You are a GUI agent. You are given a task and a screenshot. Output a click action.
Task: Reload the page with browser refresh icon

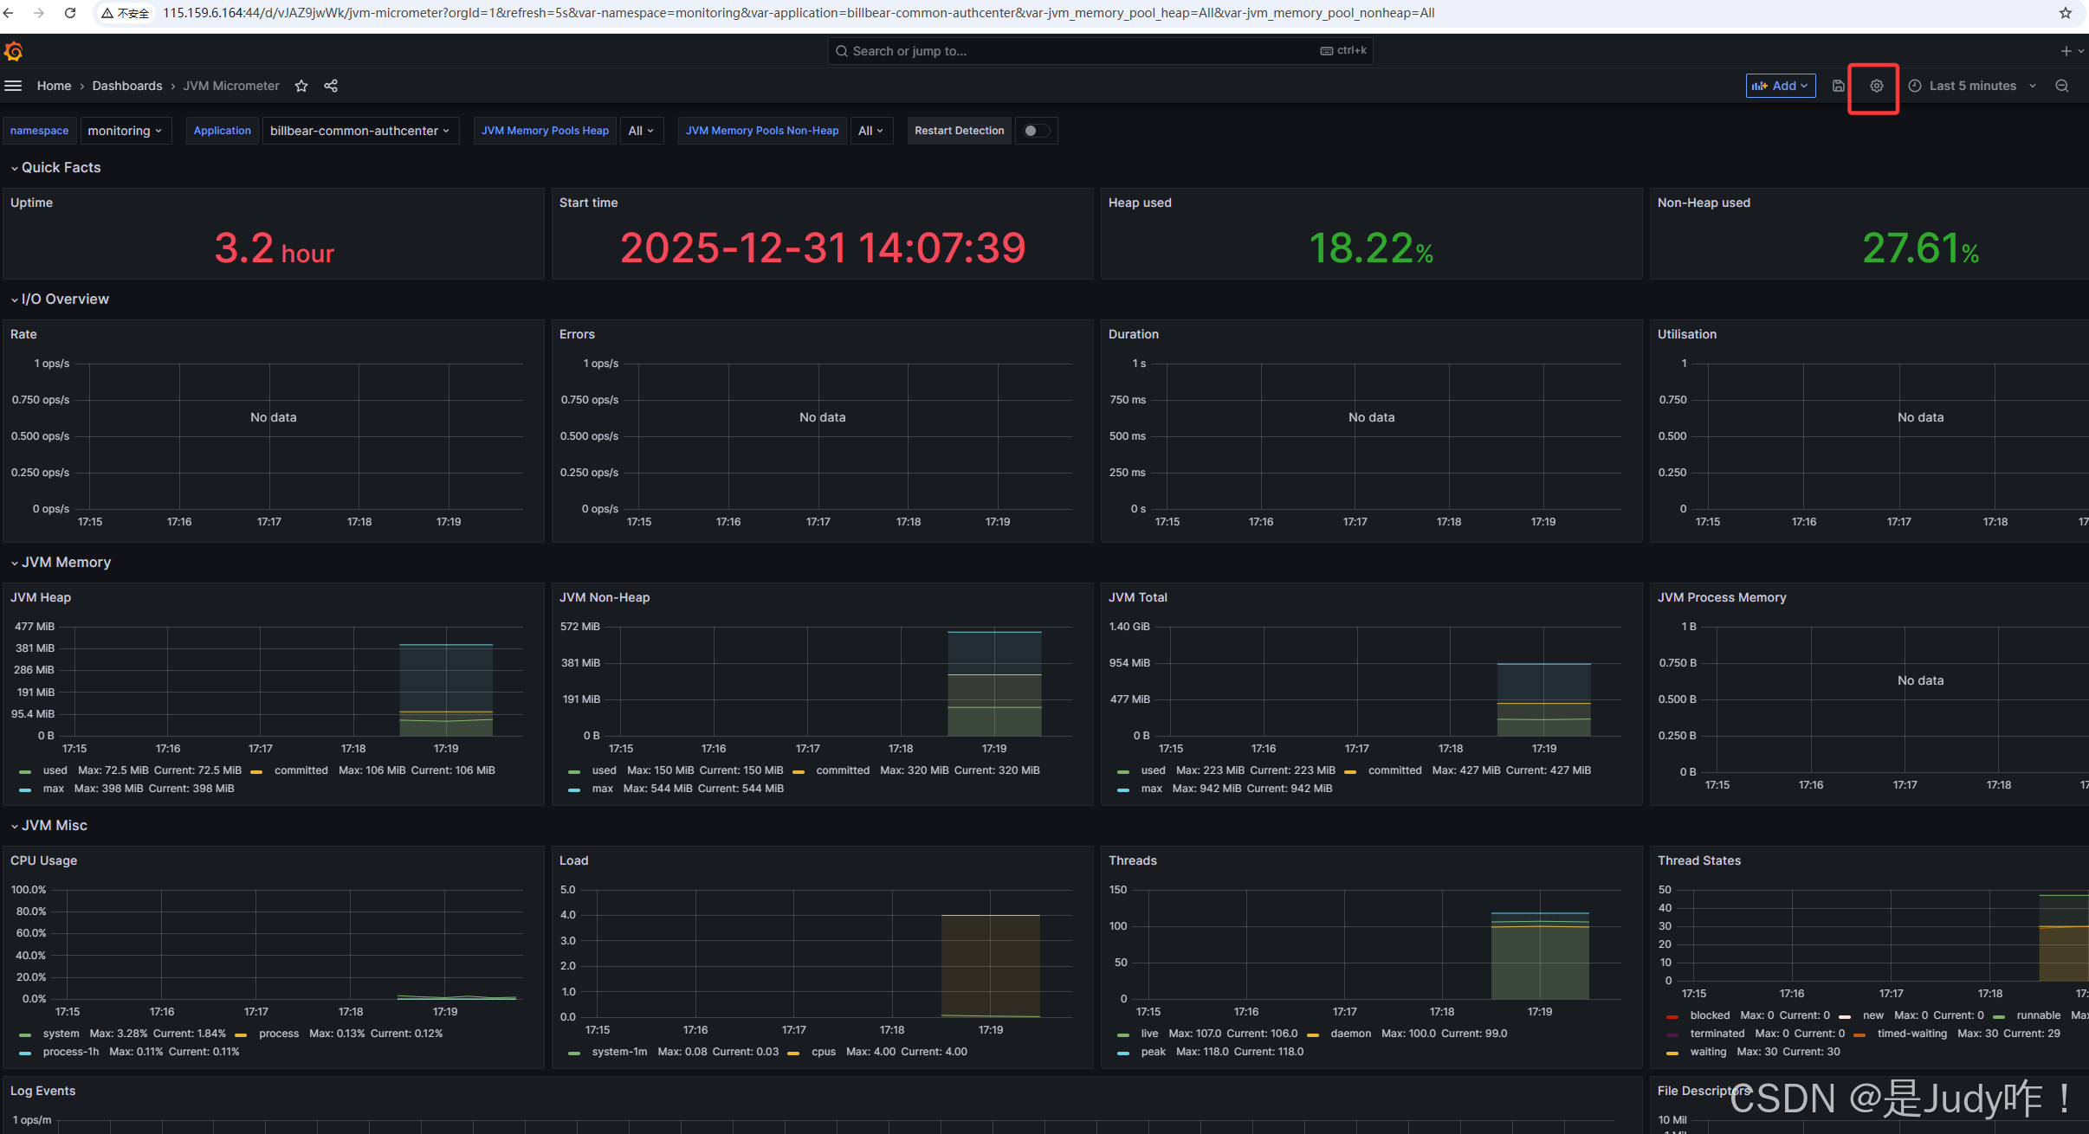[x=70, y=13]
